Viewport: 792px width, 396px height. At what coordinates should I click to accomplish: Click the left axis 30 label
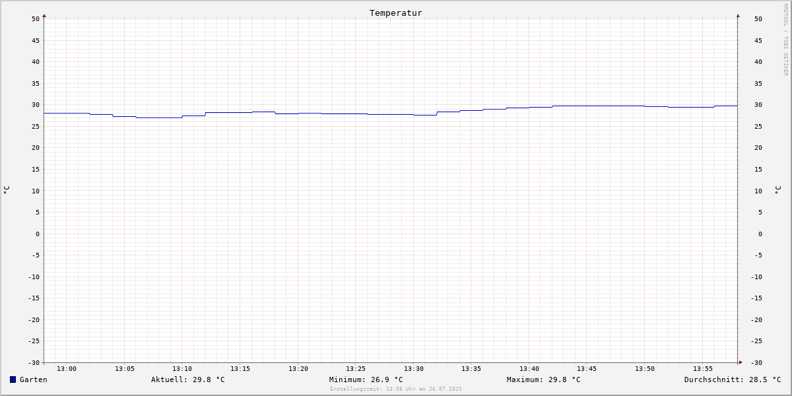pos(36,104)
